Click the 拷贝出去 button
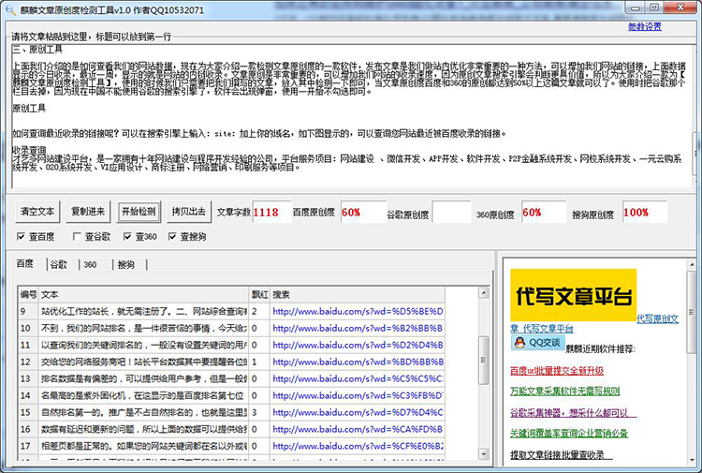The height and width of the screenshot is (473, 702). [189, 212]
